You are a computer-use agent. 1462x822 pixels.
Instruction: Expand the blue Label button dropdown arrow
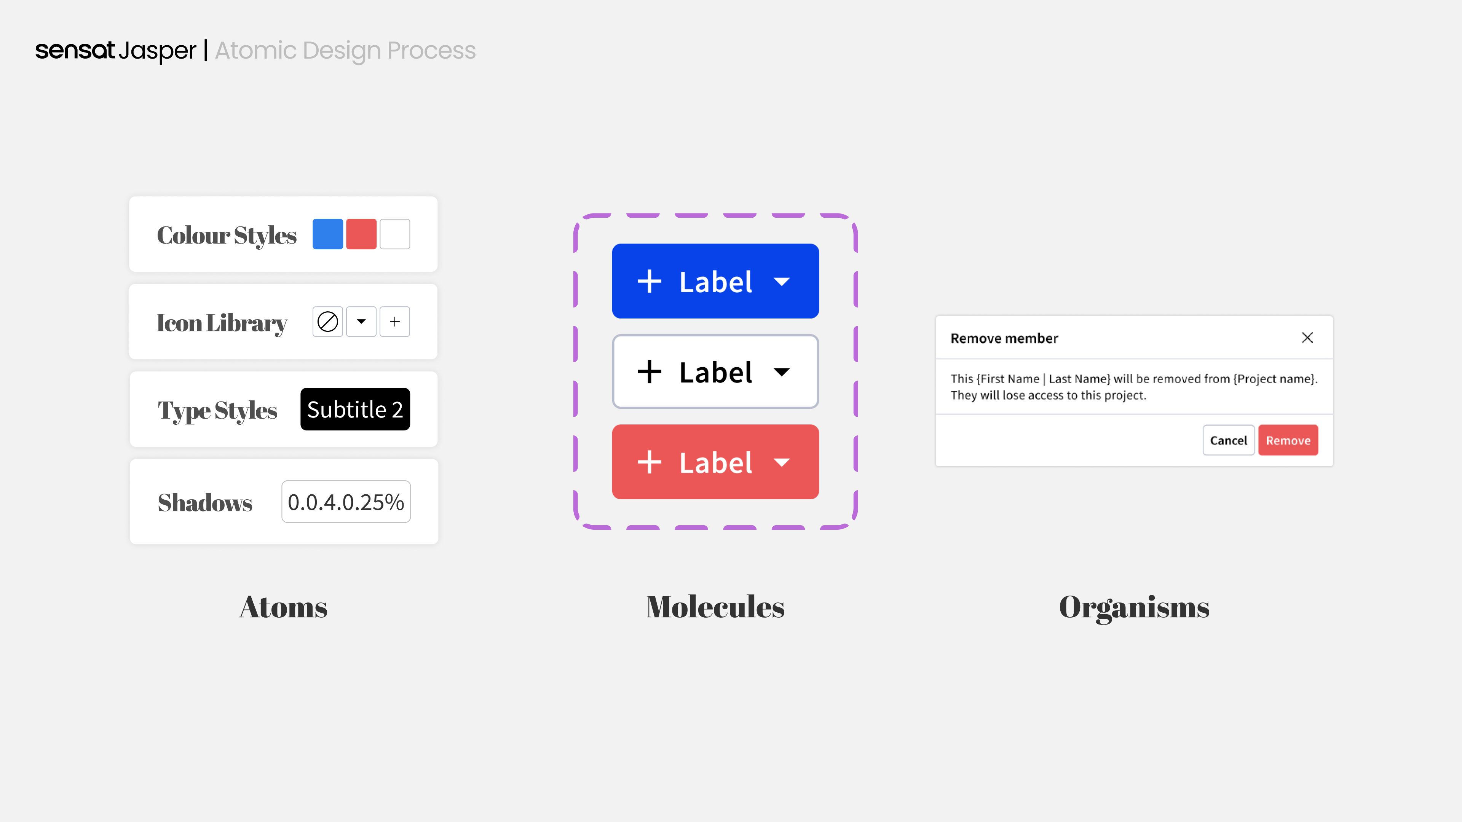point(782,281)
